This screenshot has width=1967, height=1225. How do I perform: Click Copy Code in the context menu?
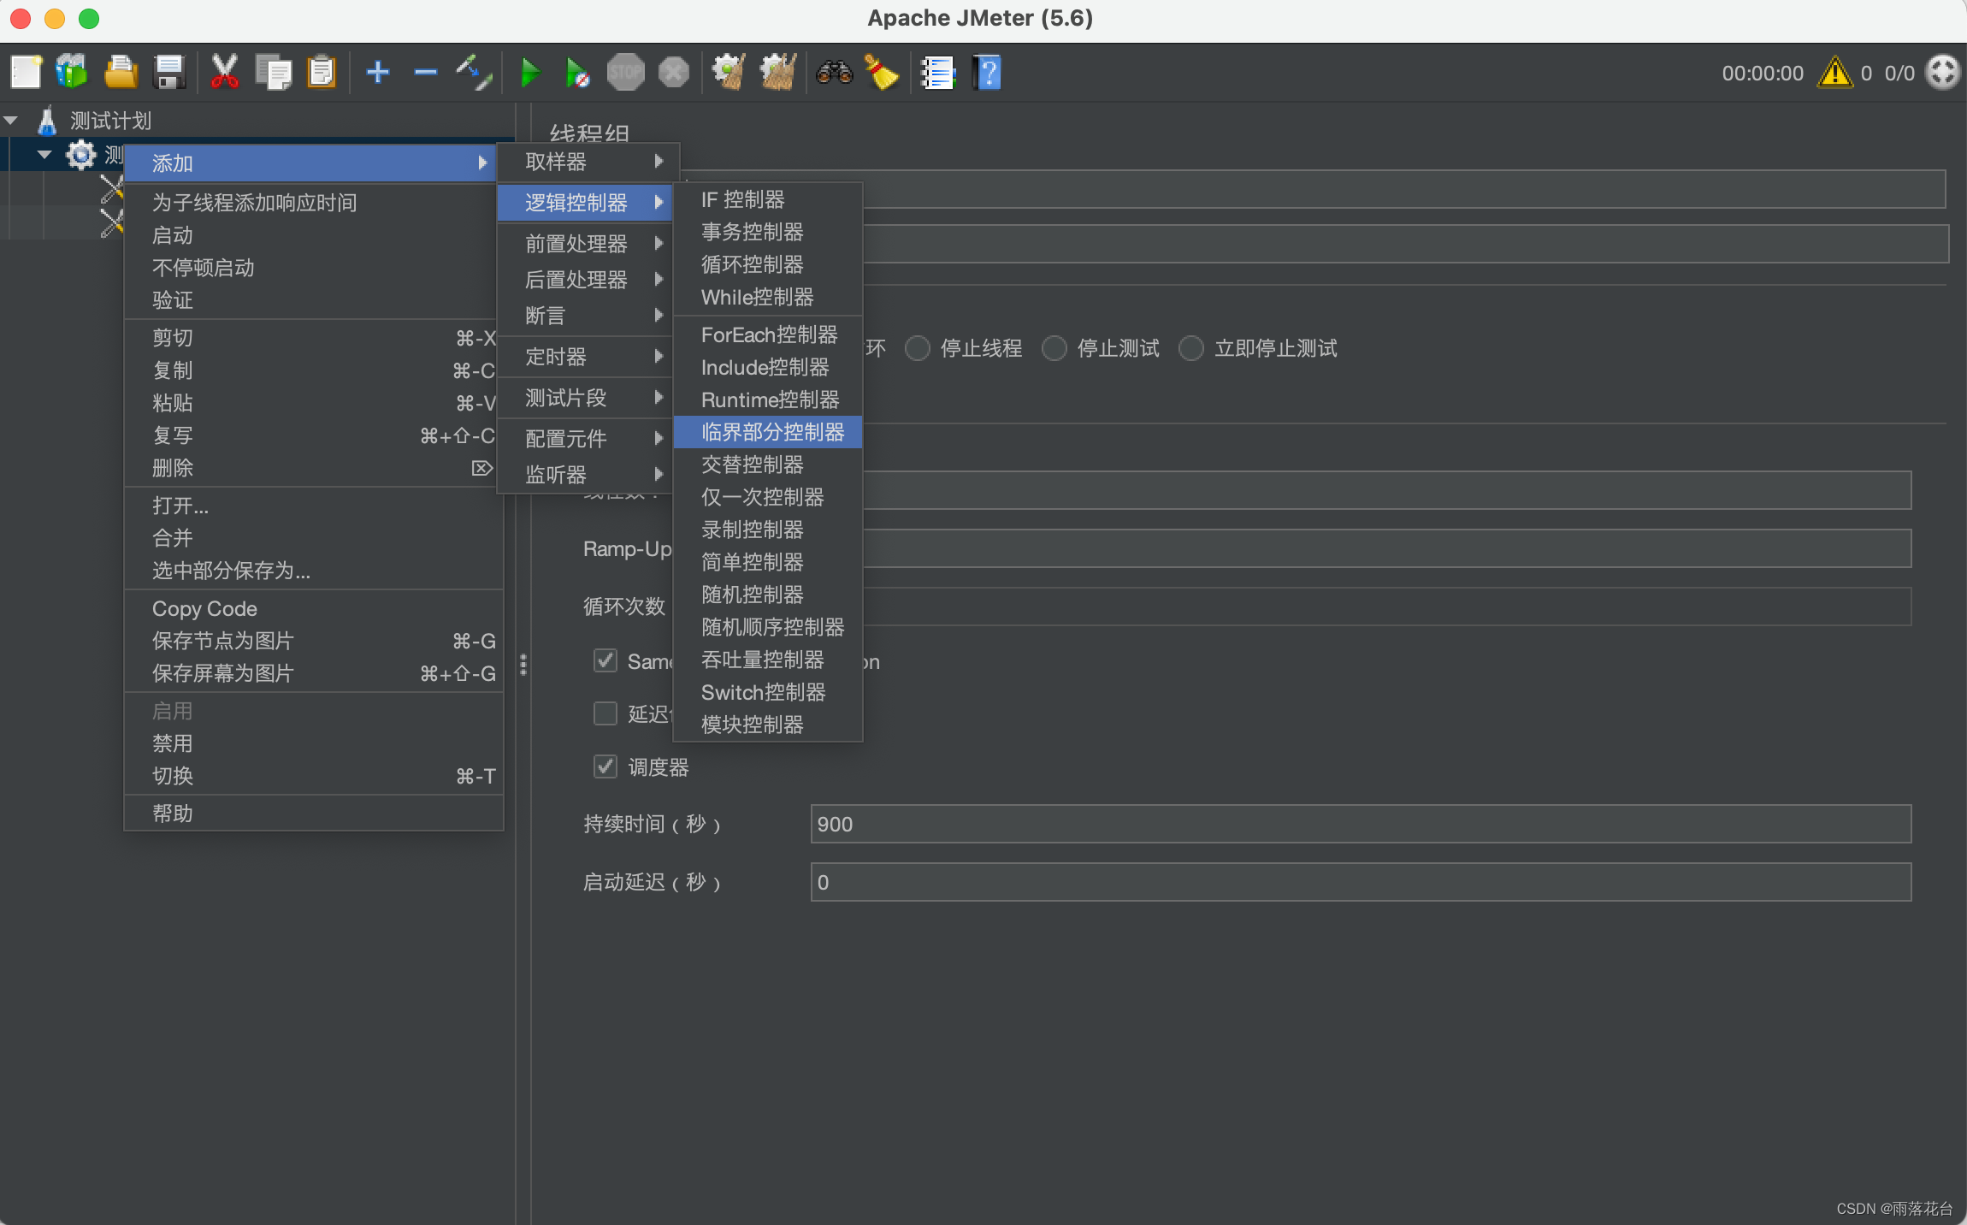(x=204, y=608)
